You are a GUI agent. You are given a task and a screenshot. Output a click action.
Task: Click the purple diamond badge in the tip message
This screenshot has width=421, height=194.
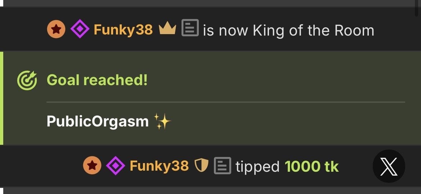(116, 166)
